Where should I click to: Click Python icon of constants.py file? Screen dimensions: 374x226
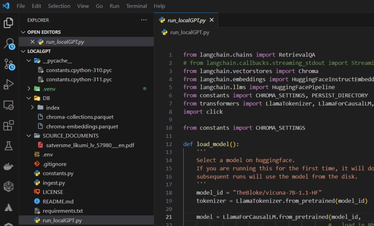click(x=37, y=173)
